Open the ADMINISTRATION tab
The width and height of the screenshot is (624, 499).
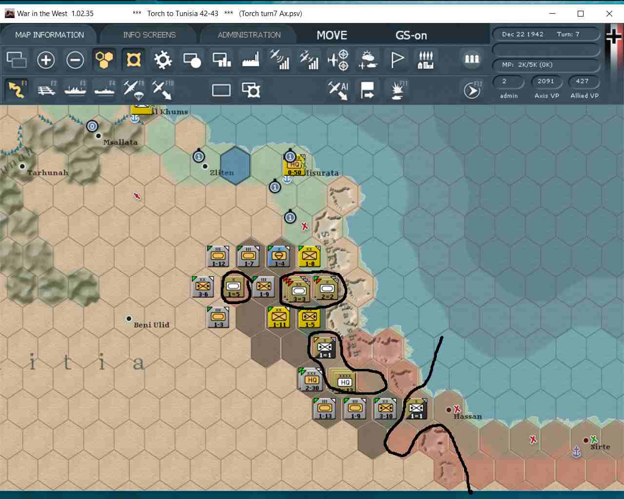(249, 35)
